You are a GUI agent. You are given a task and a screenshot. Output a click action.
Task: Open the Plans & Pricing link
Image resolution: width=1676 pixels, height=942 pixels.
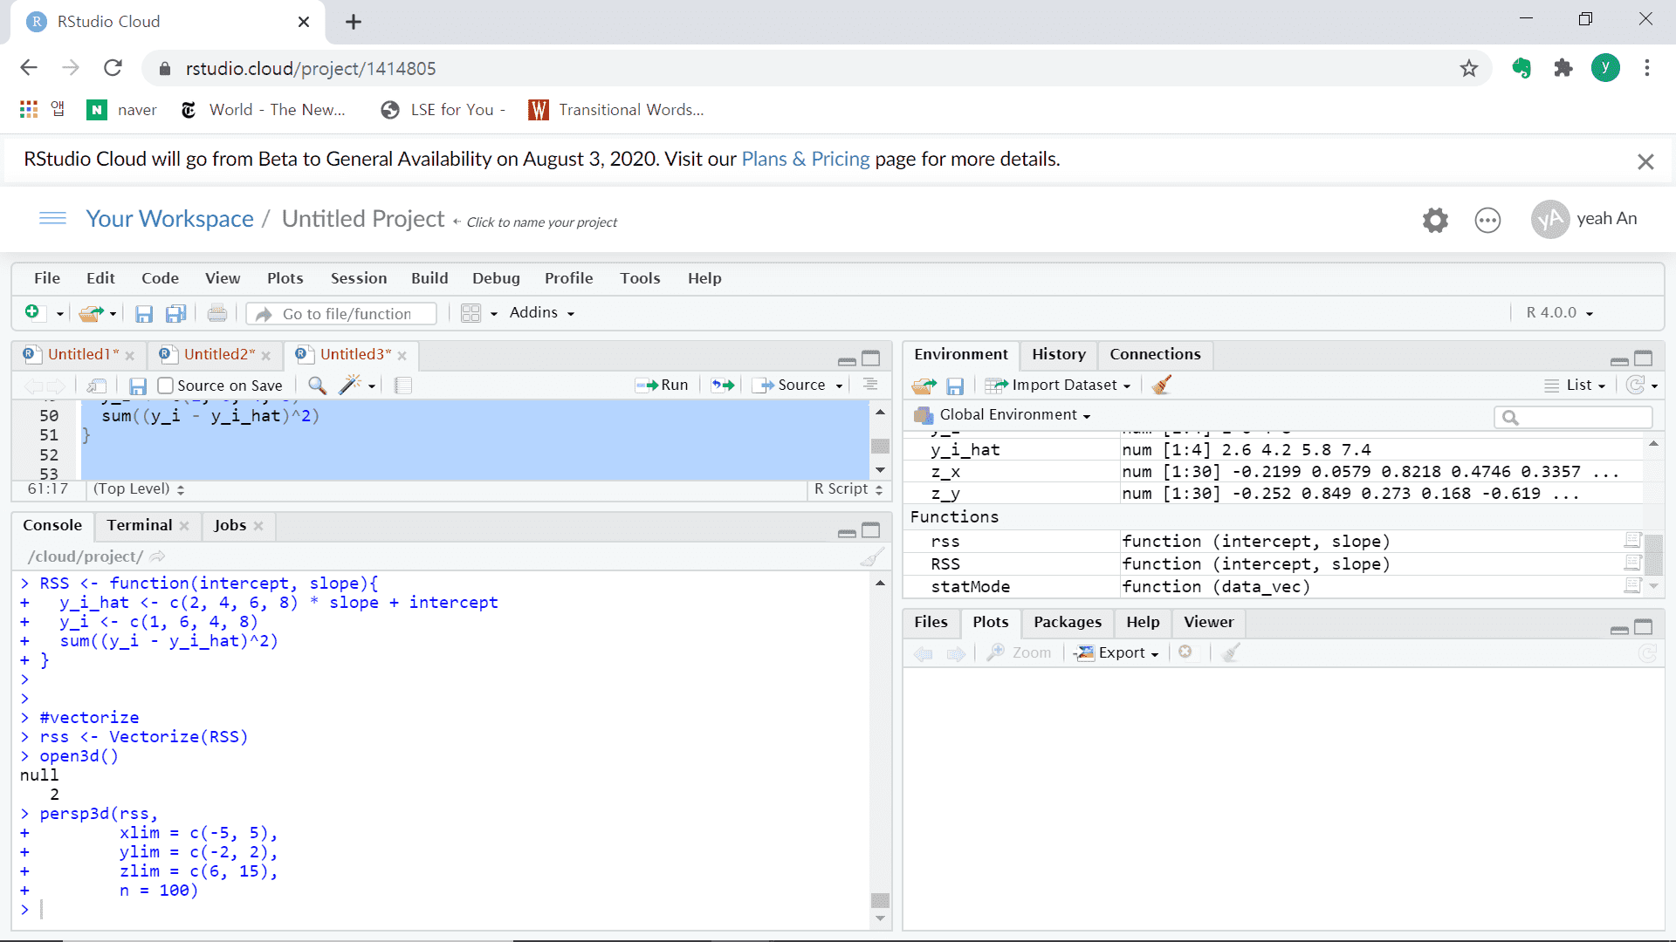[805, 159]
